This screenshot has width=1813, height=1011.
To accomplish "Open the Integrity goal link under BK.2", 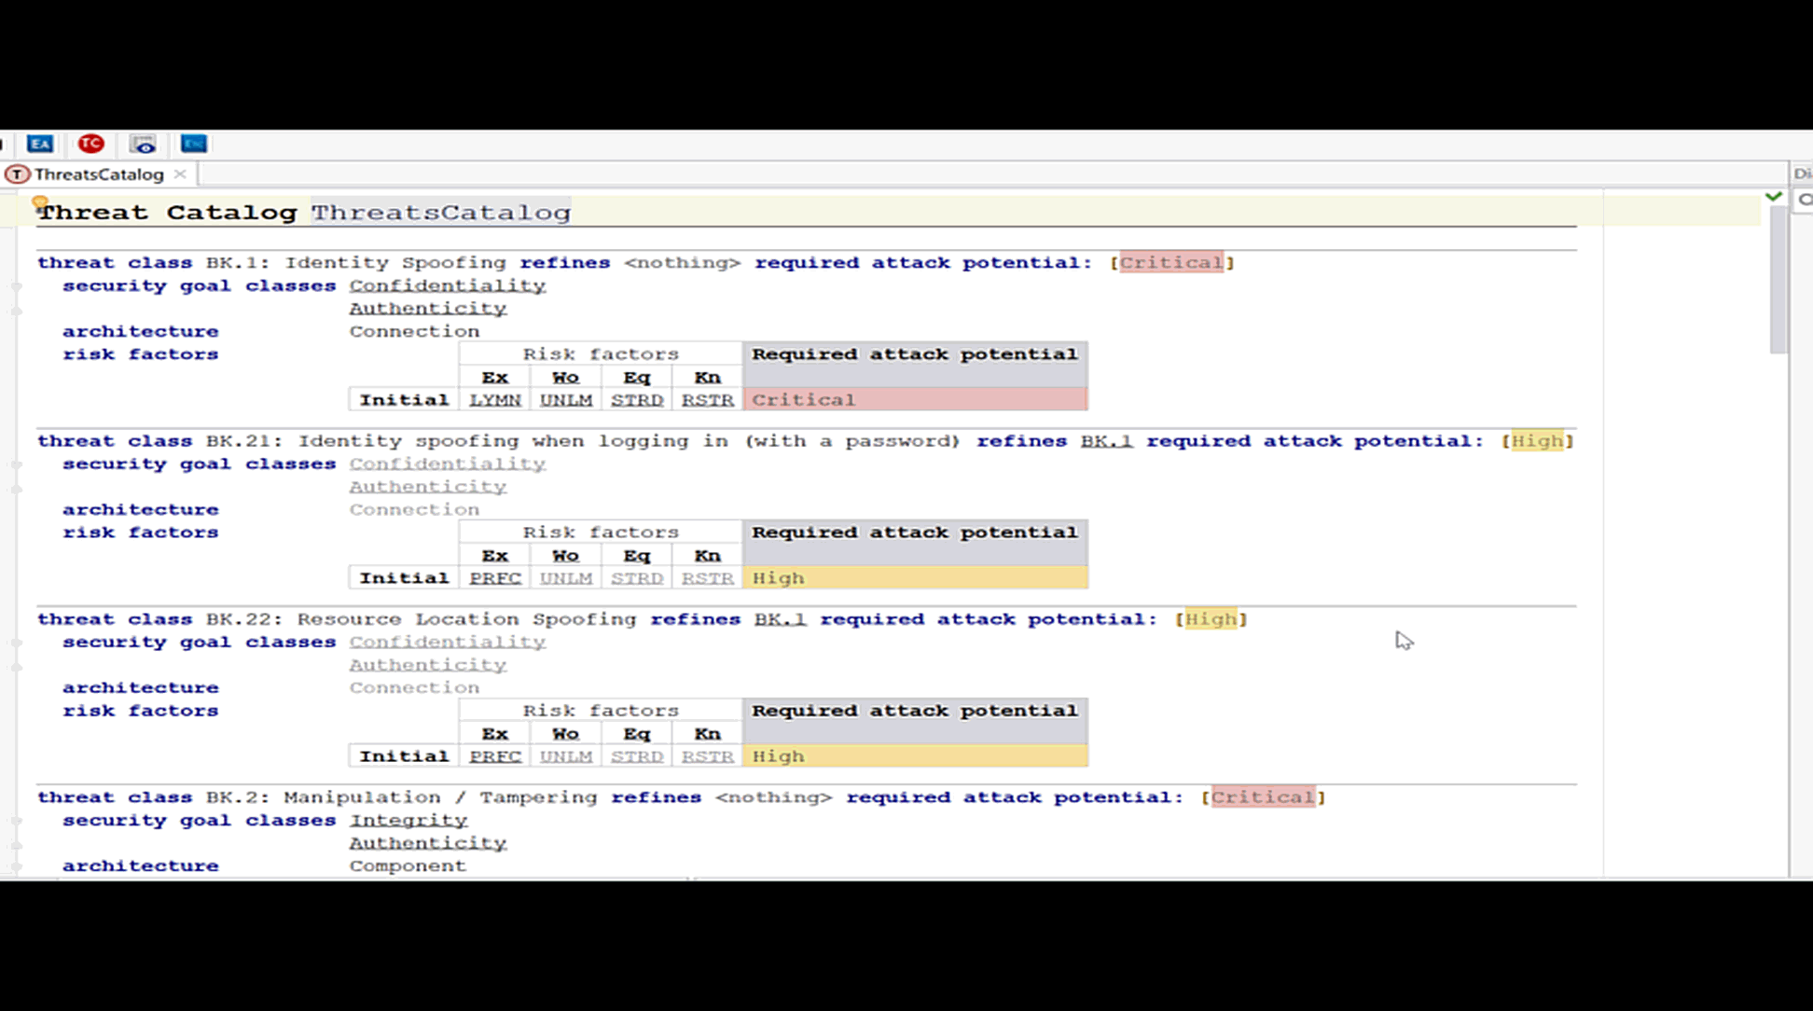I will tap(408, 820).
